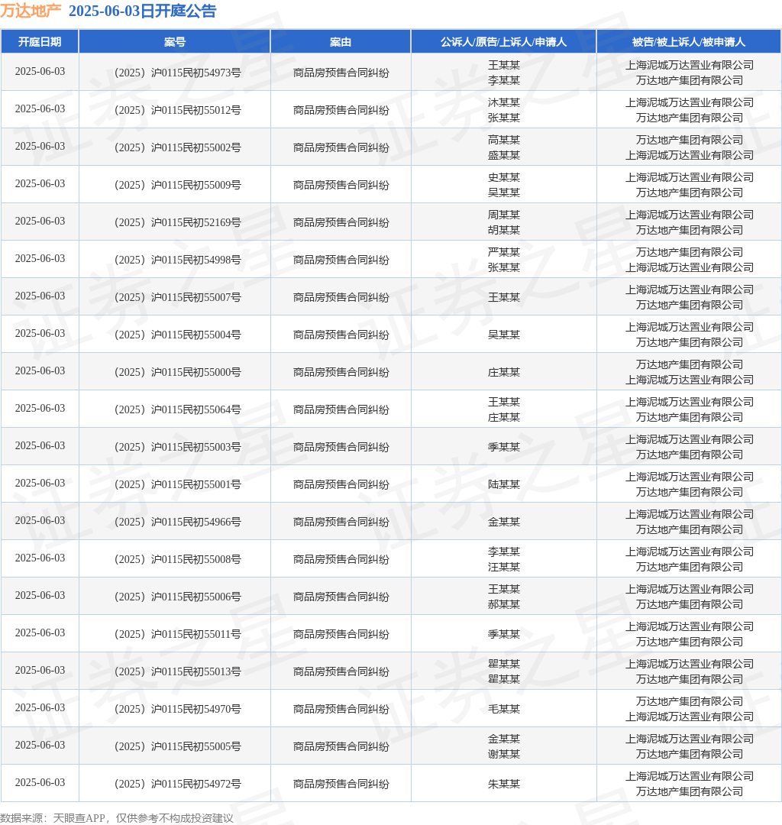Image resolution: width=782 pixels, height=825 pixels.
Task: Click the 万达地产 title text
Action: pos(31,11)
